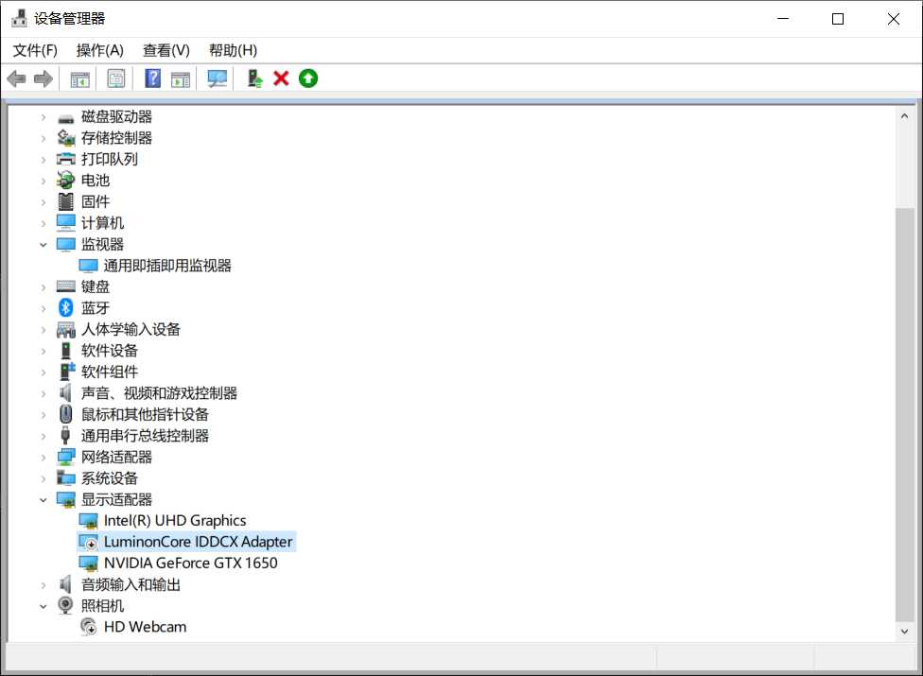Click the red X Uninstall device icon
923x676 pixels.
(x=281, y=78)
